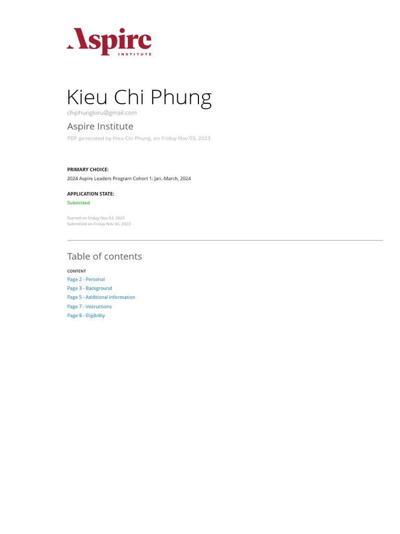Viewport: 400px width, 534px height.
Task: Click the Table of contents heading
Action: 104,256
